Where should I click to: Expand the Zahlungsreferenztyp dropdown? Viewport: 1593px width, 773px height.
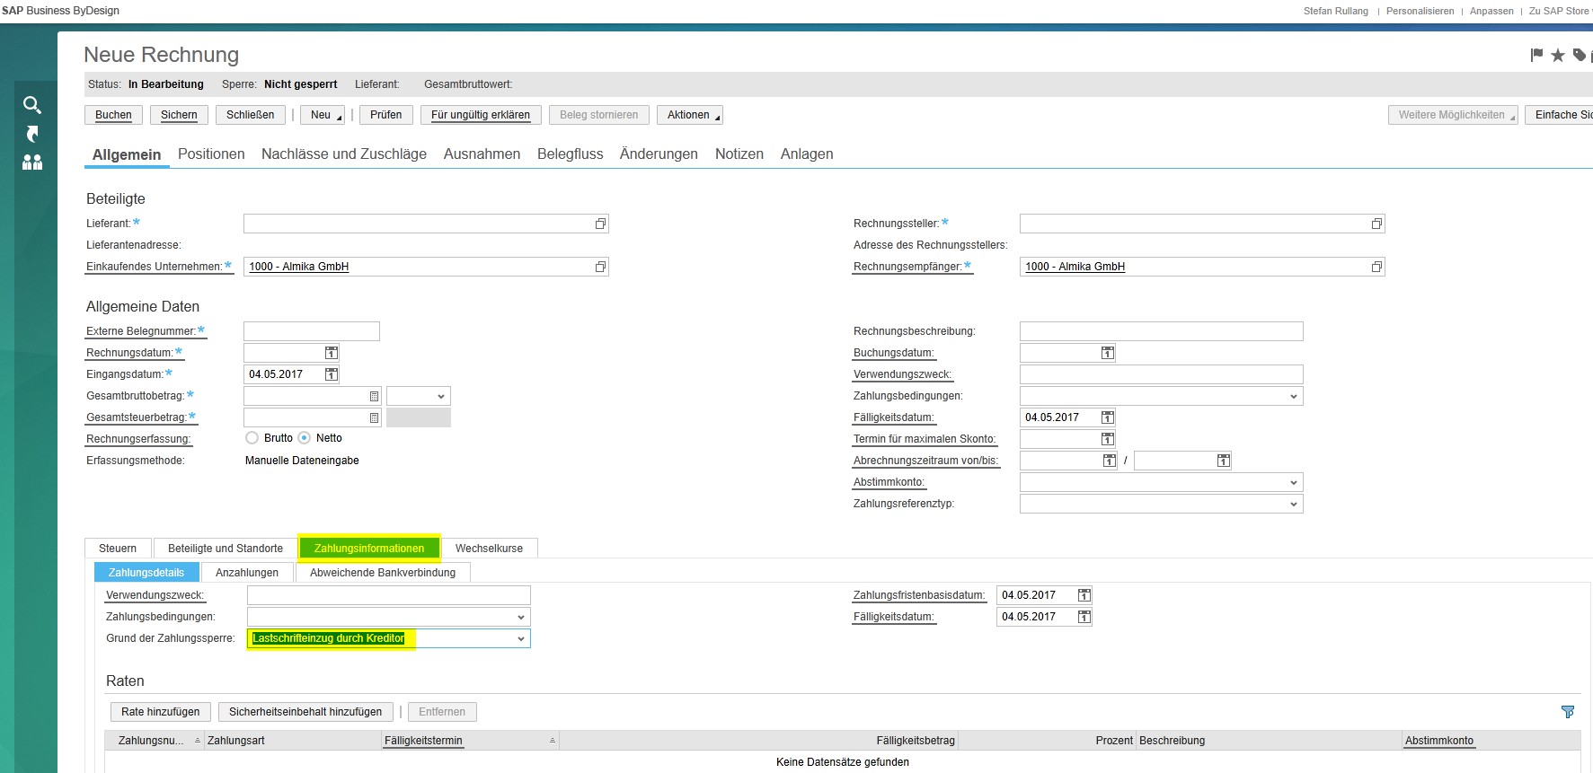tap(1293, 504)
